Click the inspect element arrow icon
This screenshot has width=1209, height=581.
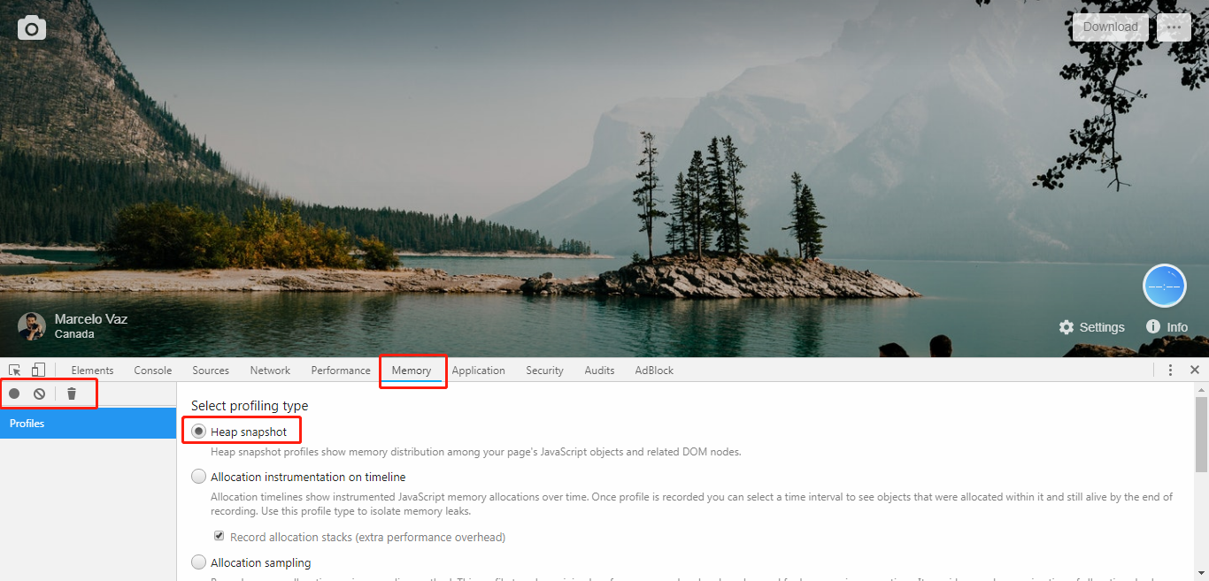tap(15, 371)
